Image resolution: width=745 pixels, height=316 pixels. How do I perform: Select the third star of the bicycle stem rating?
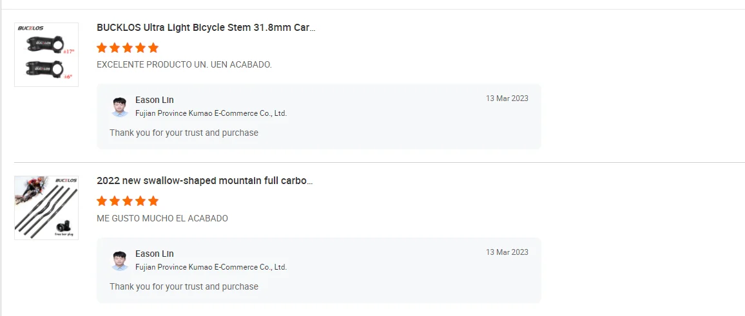point(128,48)
